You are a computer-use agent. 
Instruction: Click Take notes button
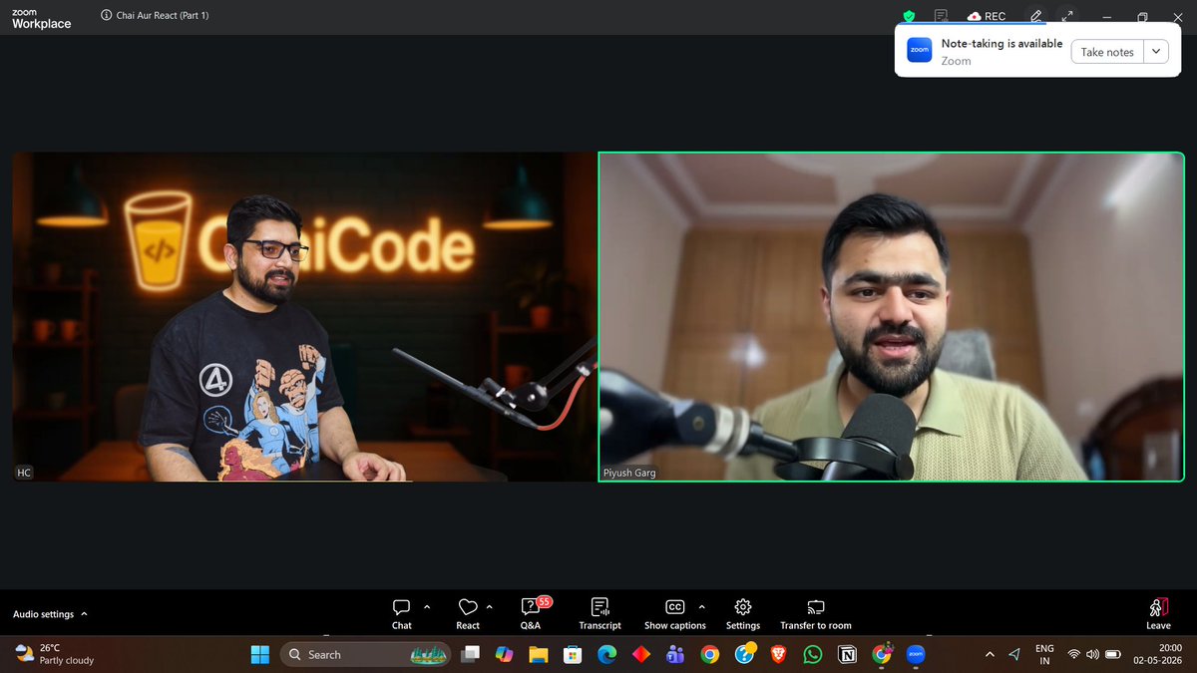tap(1107, 52)
